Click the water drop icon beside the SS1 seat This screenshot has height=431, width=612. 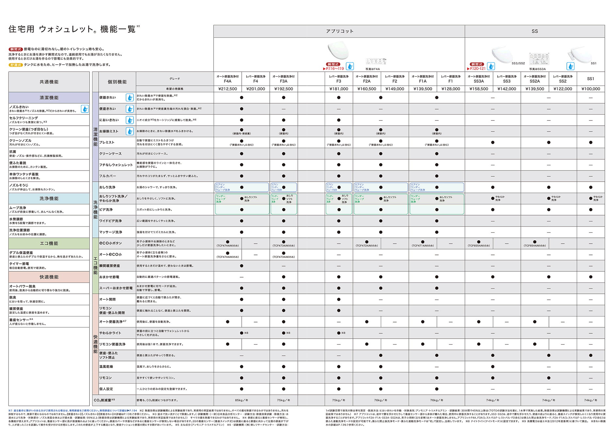571,66
